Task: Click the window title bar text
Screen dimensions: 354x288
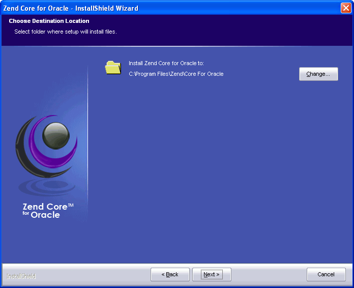Action: click(x=71, y=8)
